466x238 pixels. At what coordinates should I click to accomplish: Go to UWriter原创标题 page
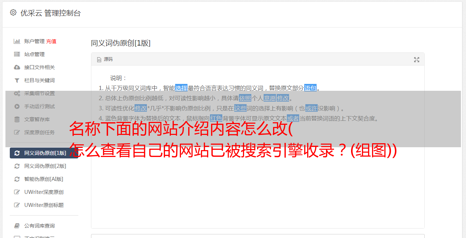pos(44,205)
